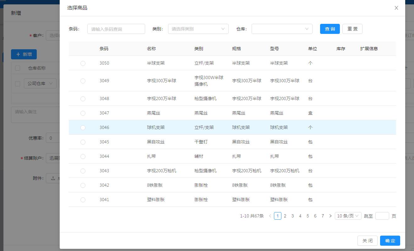Select radio button for item 3044 扎带
Viewport: 414px width, 251px height.
tap(83, 156)
